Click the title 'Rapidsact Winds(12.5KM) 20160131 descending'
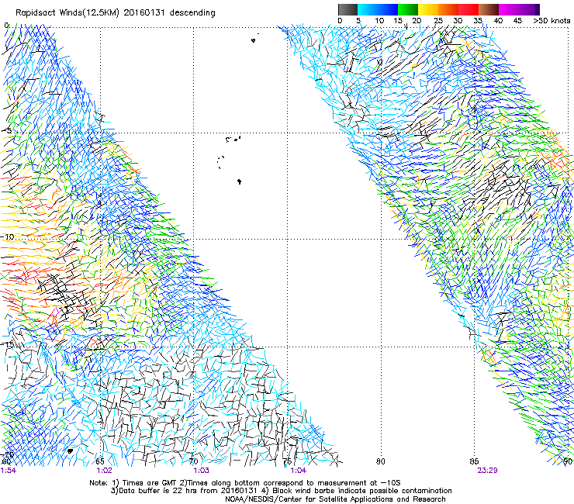The height and width of the screenshot is (504, 574). click(116, 13)
